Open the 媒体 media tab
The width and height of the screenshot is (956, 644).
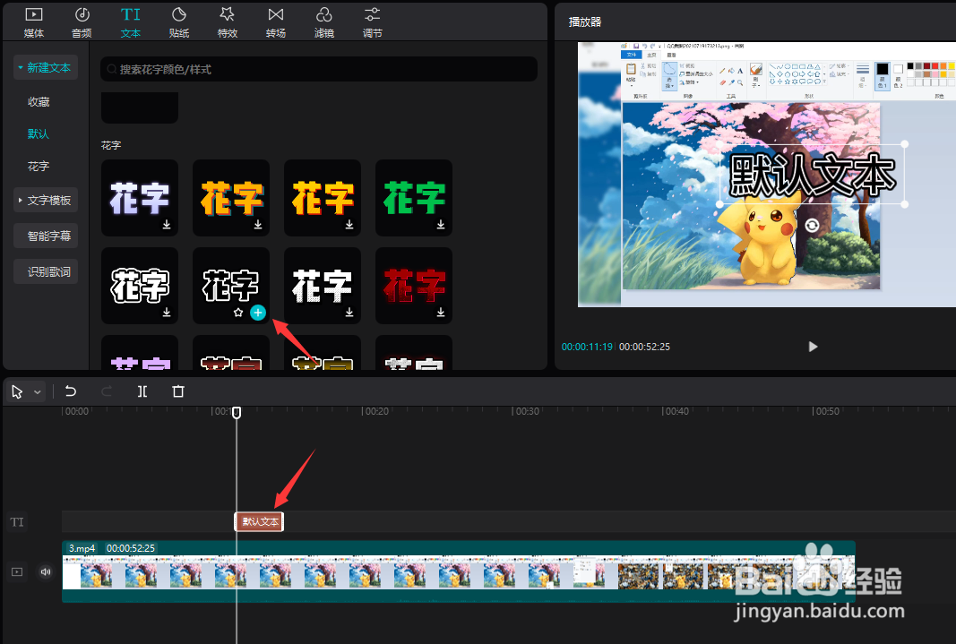pyautogui.click(x=33, y=22)
